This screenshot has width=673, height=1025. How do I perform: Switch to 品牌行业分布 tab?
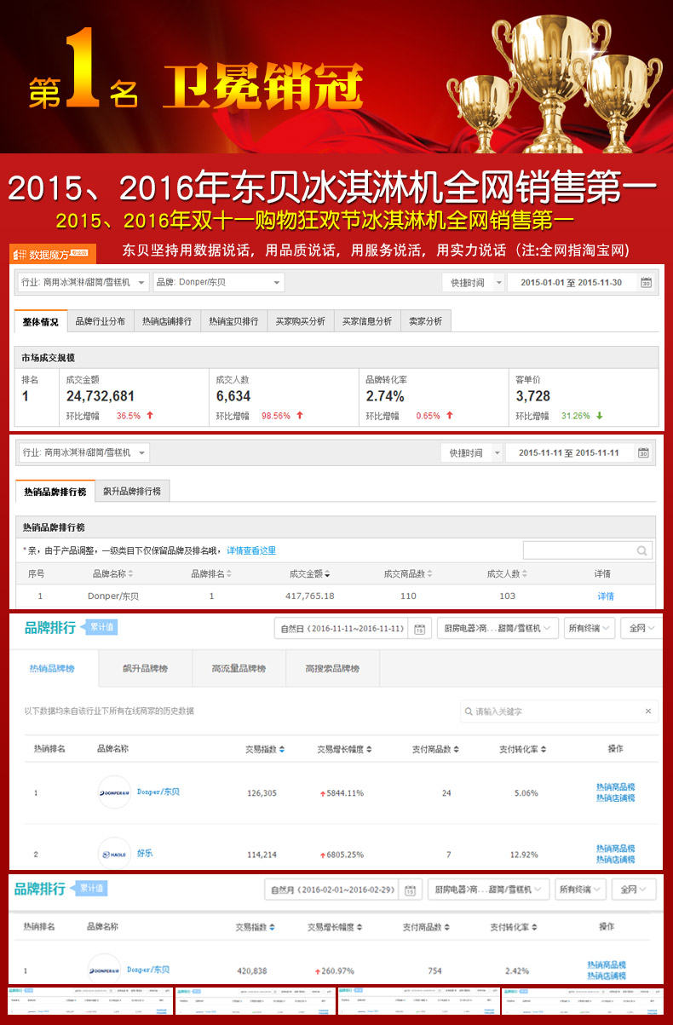100,321
